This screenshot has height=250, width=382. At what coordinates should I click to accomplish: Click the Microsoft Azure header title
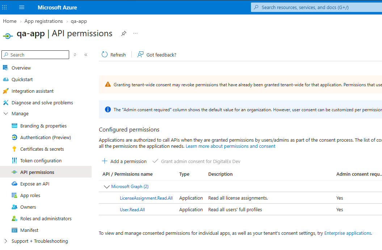point(57,8)
